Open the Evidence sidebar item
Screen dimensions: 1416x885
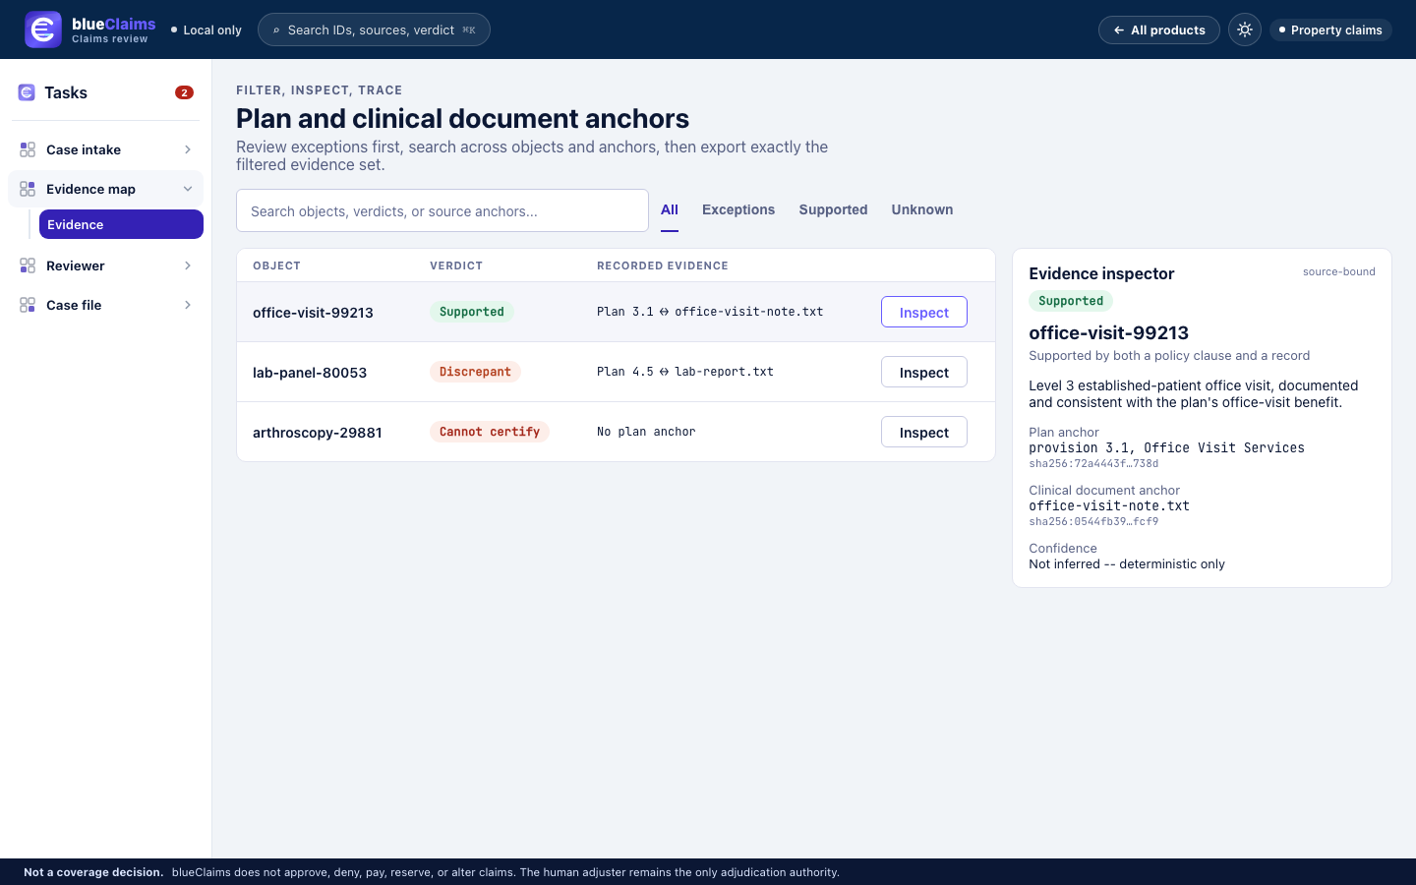(x=121, y=224)
